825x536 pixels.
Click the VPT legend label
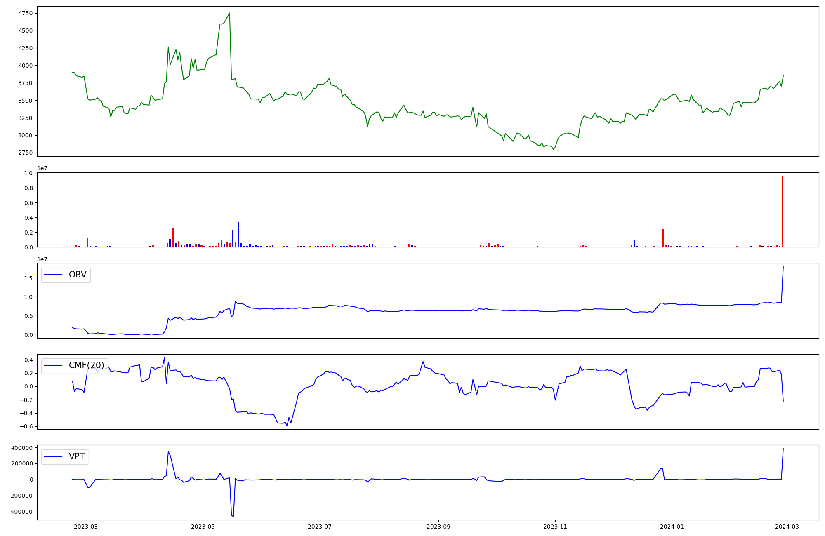tap(77, 456)
